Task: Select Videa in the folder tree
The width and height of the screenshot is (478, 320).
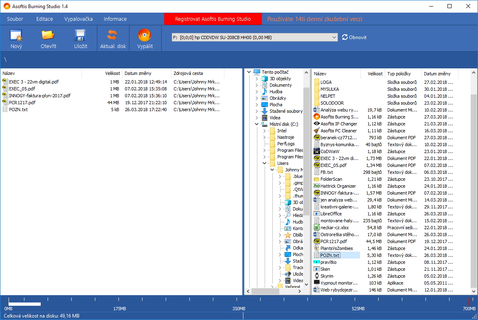Action: coord(275,118)
